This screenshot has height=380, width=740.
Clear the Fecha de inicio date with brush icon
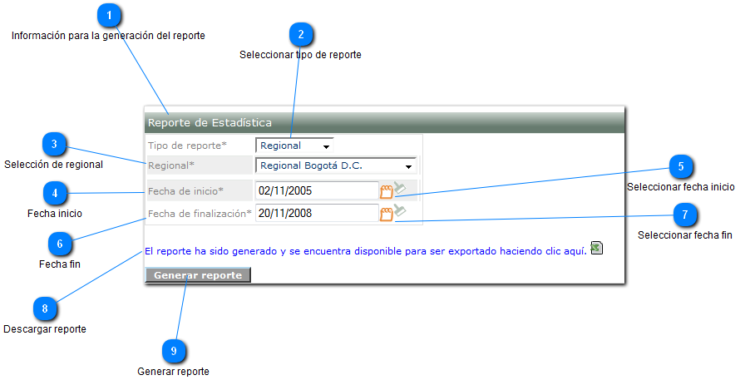pos(400,188)
